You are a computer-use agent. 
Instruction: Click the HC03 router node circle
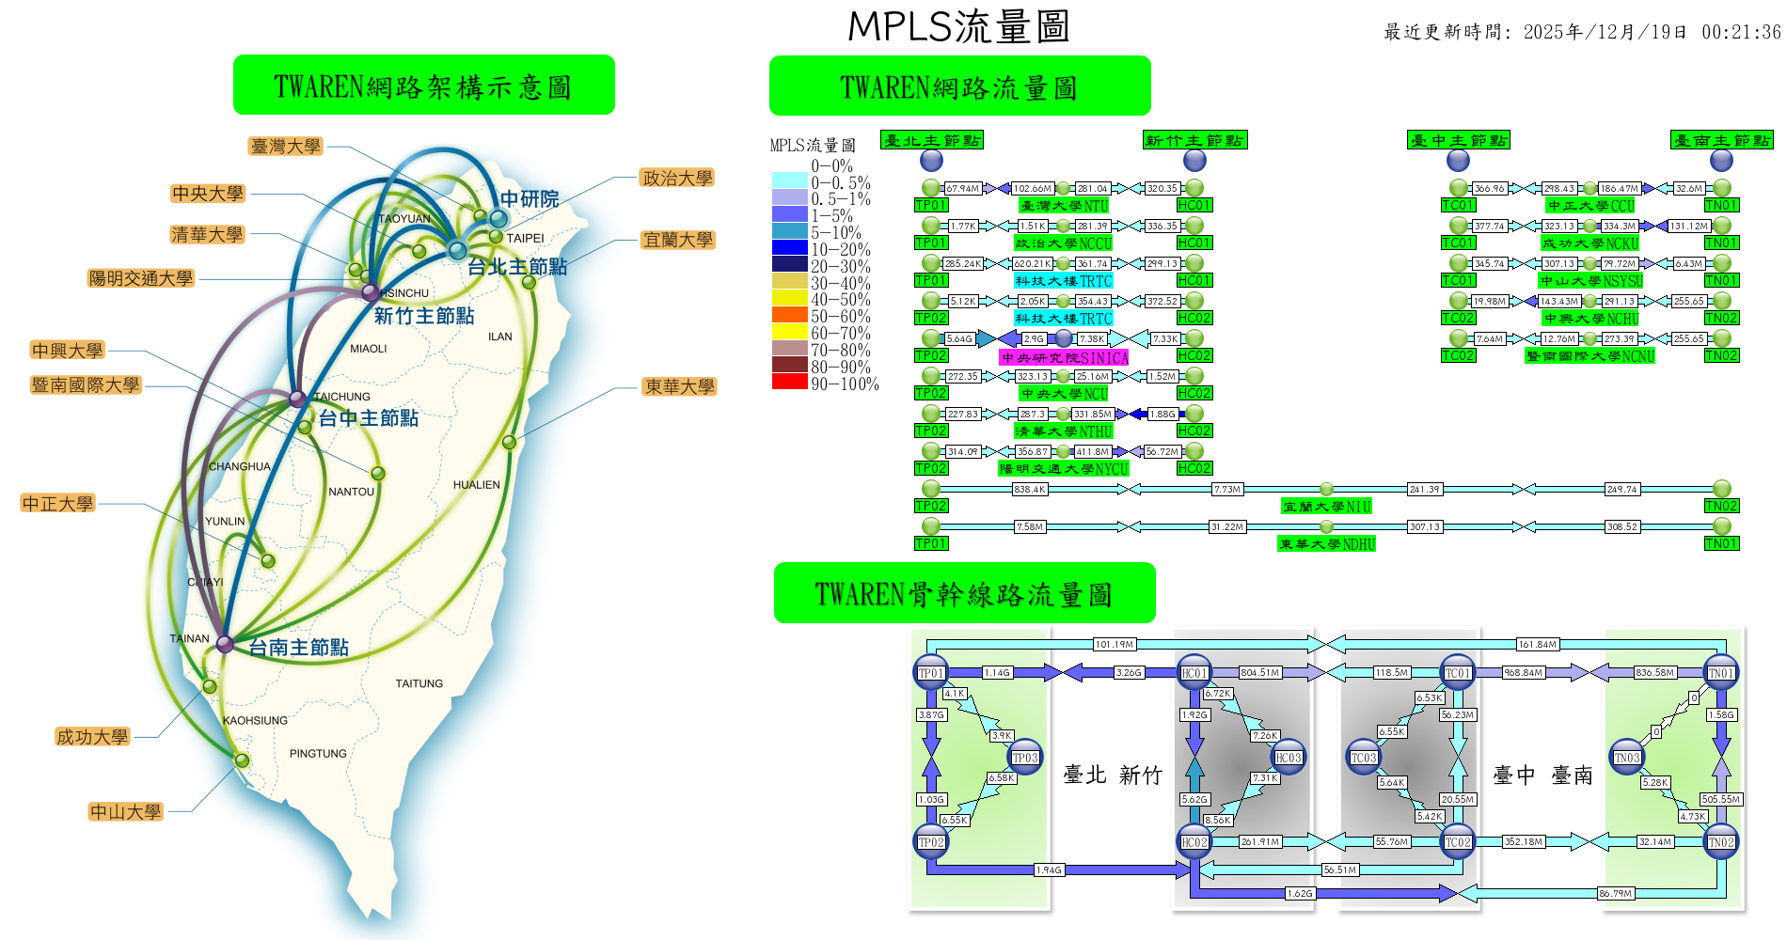tap(1288, 758)
